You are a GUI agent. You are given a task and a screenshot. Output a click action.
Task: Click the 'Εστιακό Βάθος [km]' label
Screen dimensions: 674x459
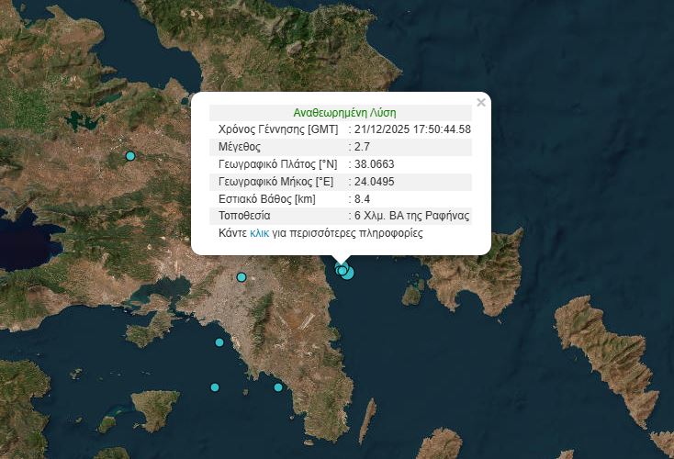tap(267, 199)
